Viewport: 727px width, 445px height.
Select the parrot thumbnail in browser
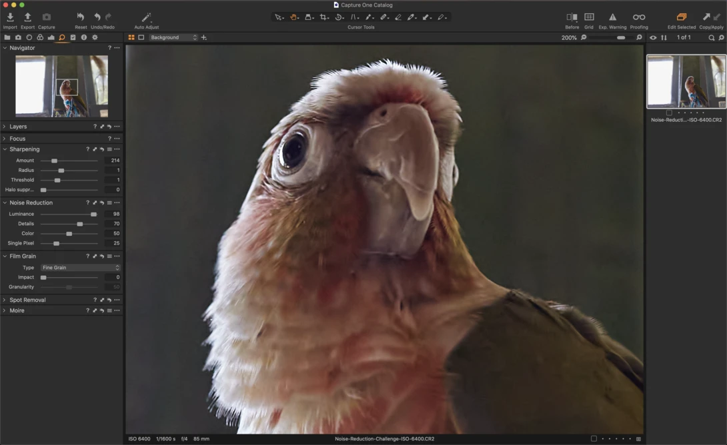click(x=686, y=81)
